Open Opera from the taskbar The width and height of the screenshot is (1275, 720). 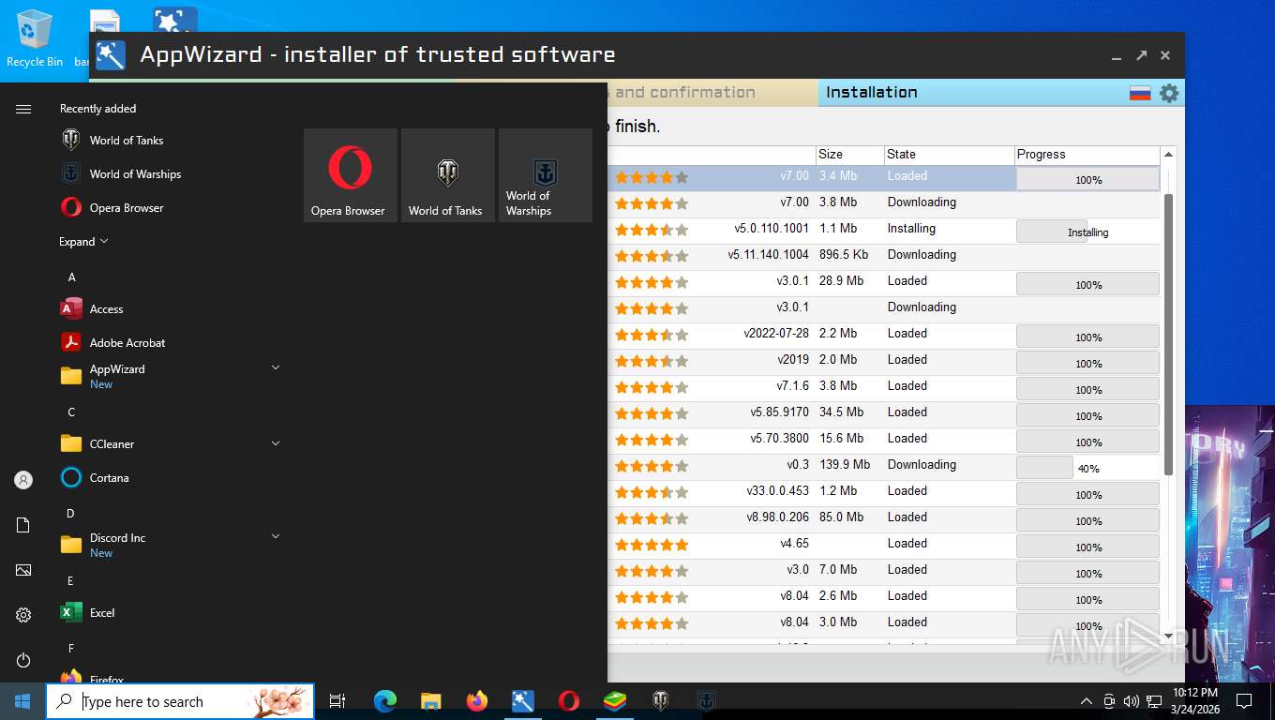pyautogui.click(x=569, y=701)
